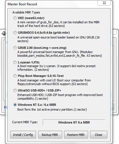Pick the Lvyanan 1JF9z radio button

pyautogui.click(x=15, y=62)
